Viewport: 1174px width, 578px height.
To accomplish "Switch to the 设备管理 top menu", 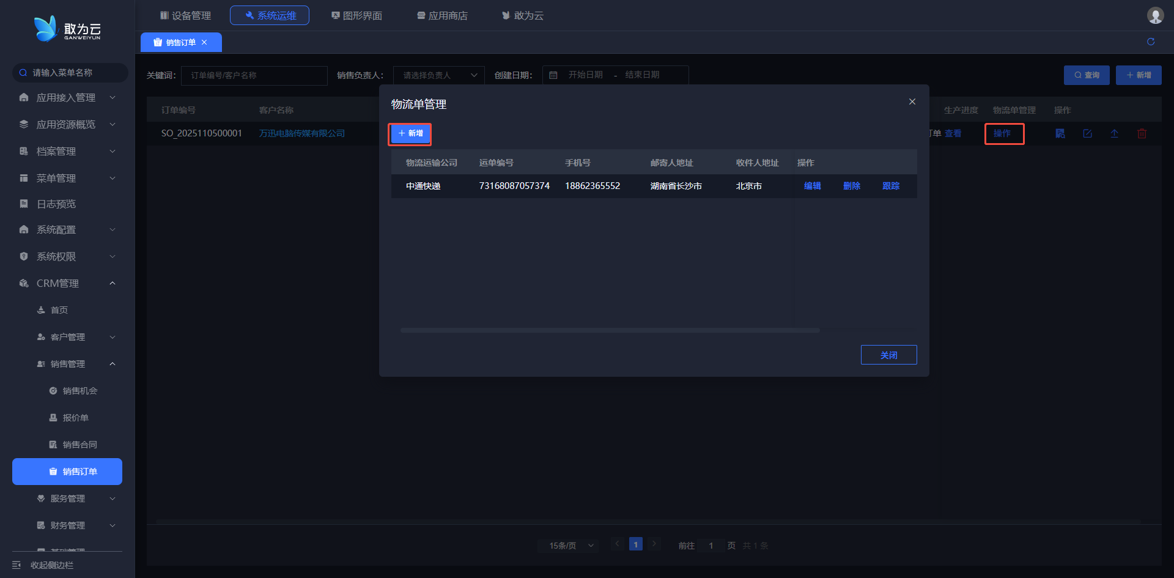I will [185, 15].
